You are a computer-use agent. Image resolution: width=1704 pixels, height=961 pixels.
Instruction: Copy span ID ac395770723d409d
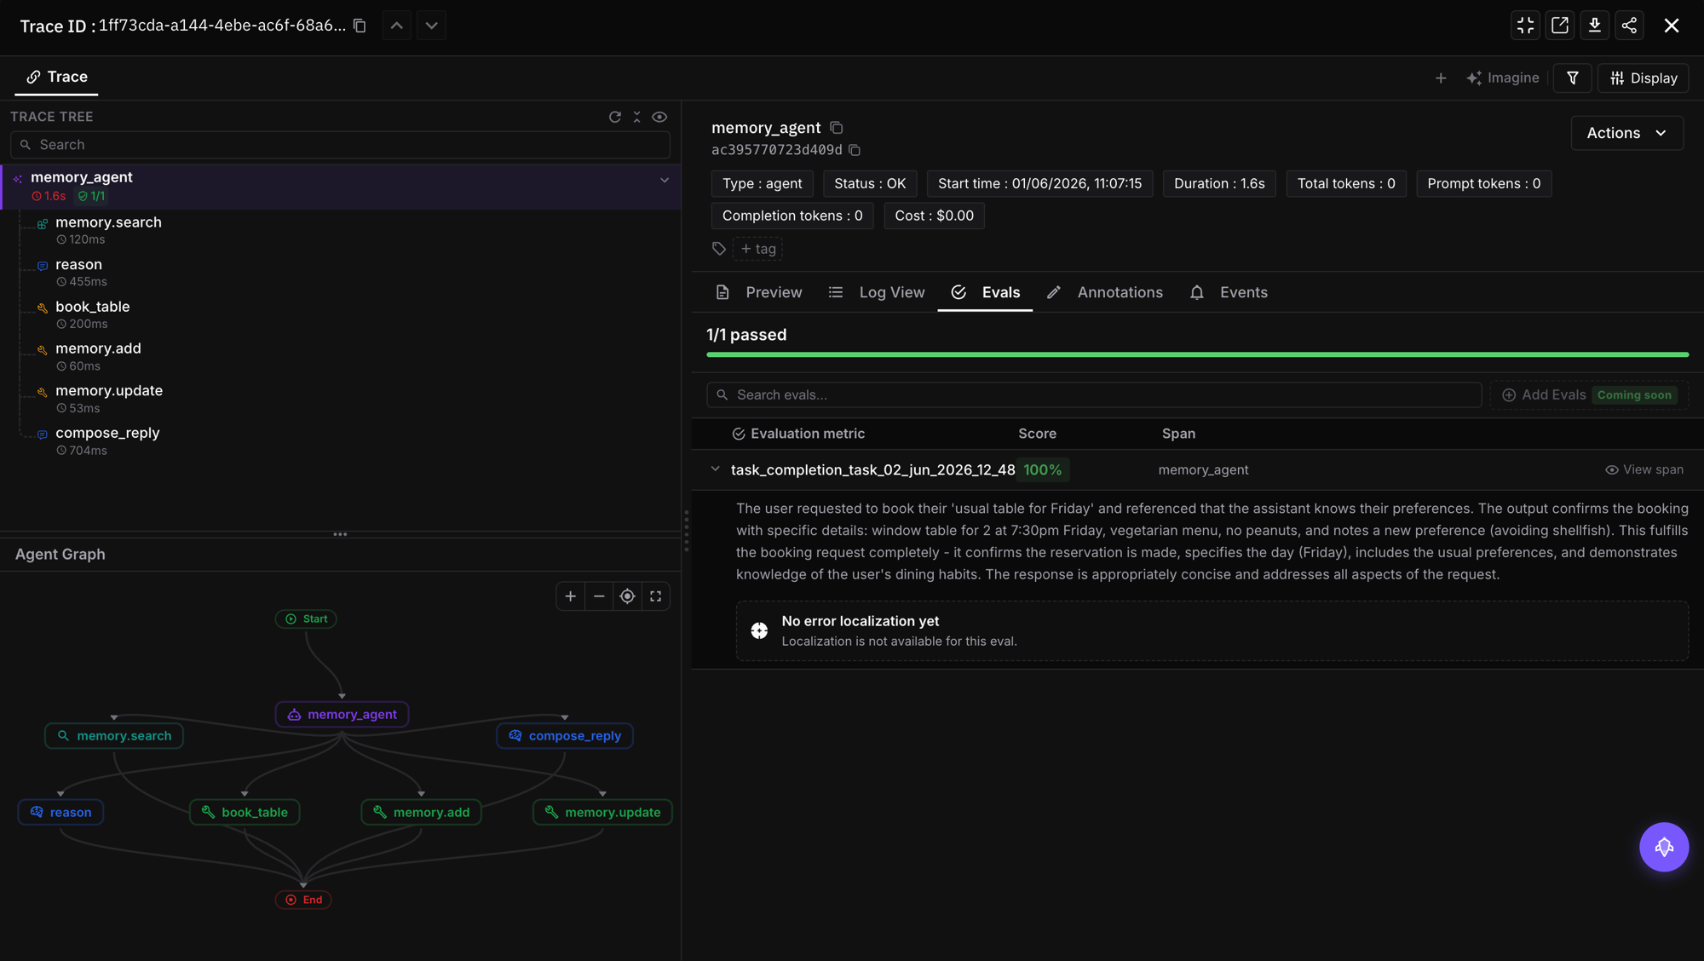click(x=855, y=151)
